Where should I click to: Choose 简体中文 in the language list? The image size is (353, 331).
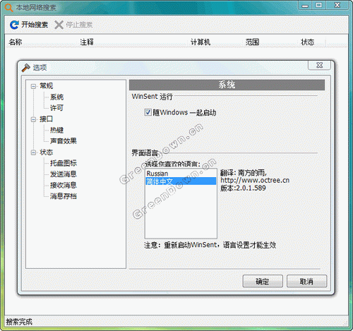(x=181, y=181)
